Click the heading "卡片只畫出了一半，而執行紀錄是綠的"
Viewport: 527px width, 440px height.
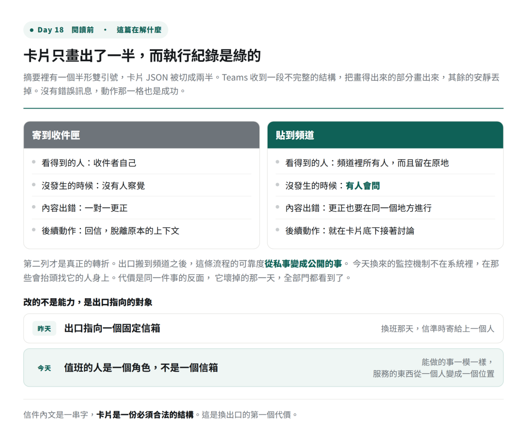(x=142, y=56)
